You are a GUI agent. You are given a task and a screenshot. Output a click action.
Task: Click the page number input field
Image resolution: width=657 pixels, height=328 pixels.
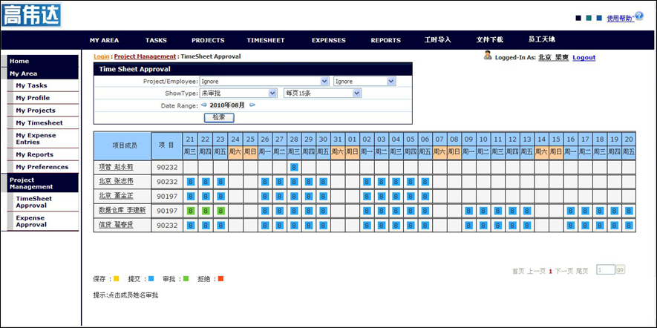(x=605, y=269)
